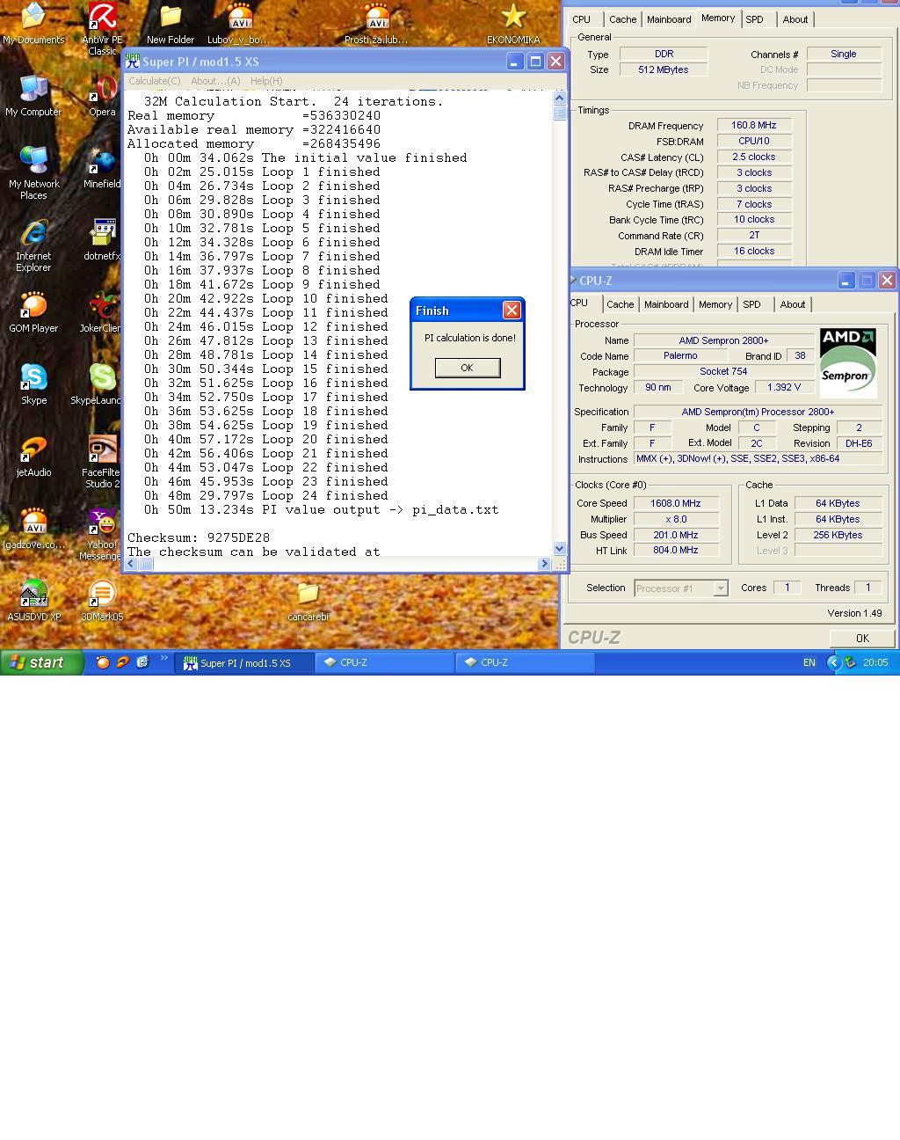Click Super PI horizontal scrollbar right arrow

click(544, 564)
